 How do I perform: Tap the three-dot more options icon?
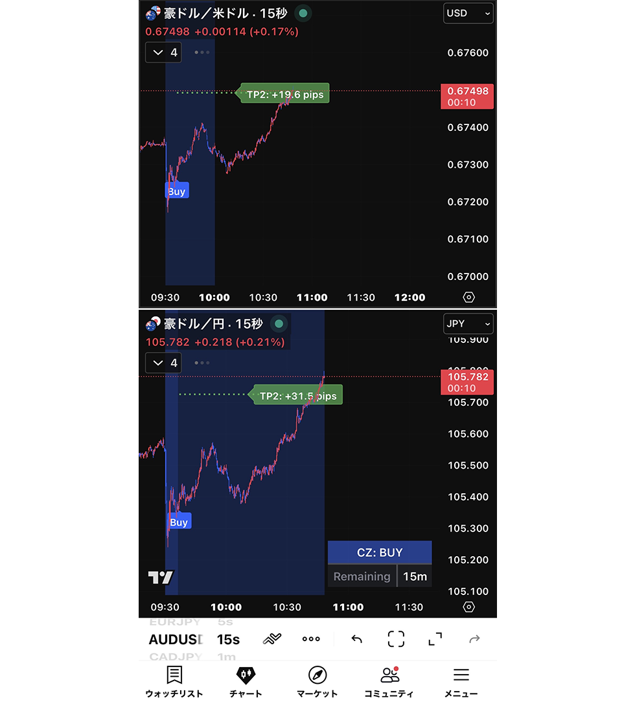coord(311,639)
